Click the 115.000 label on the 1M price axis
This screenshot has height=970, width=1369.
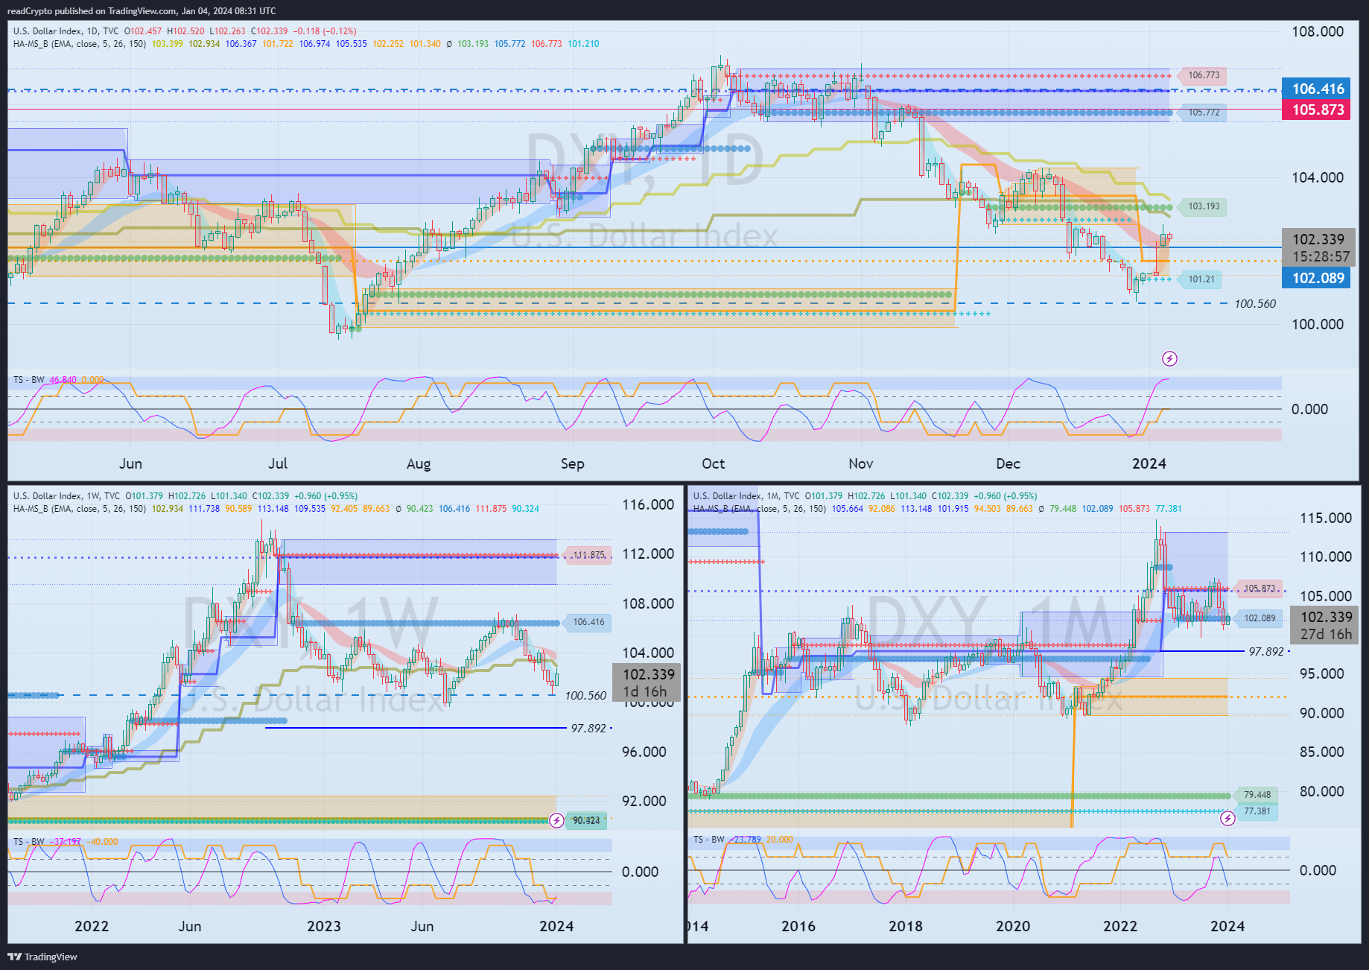tap(1325, 518)
